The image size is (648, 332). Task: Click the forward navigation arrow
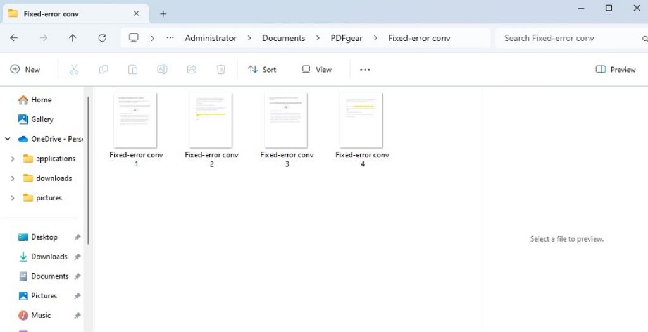click(44, 38)
